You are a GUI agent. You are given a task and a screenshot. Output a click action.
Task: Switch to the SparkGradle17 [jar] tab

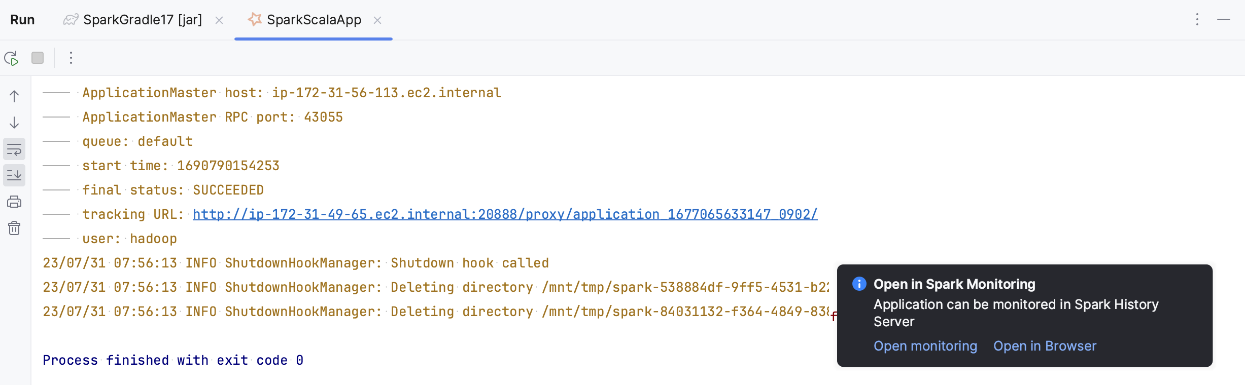coord(142,20)
